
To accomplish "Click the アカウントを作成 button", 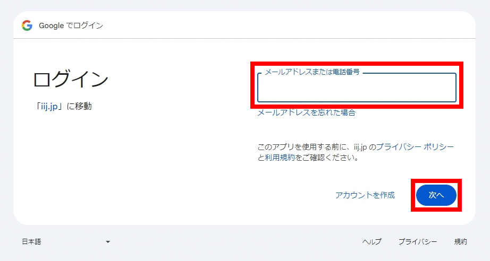I will coord(365,195).
